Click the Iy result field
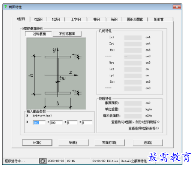This screenshot has height=169, width=194. coord(133,44)
